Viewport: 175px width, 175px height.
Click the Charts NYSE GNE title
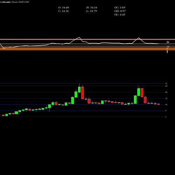pyautogui.click(x=20, y=2)
